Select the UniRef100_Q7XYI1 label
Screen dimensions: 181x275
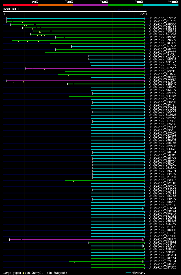click(x=162, y=71)
